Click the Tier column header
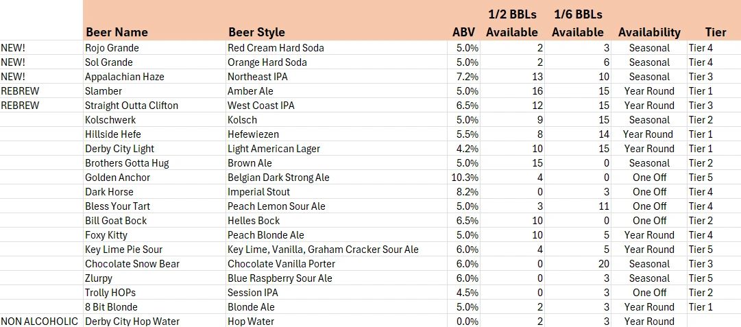Viewport: 741px width, 327px height. (714, 21)
